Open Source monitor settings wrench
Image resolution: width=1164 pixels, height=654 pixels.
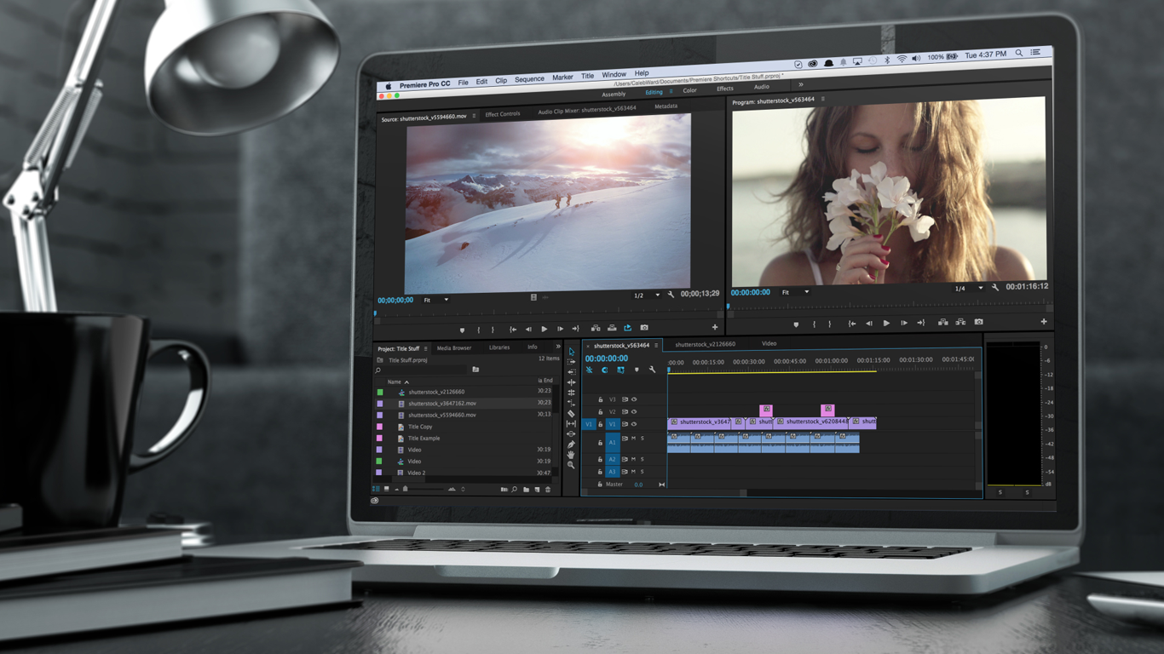(x=671, y=295)
